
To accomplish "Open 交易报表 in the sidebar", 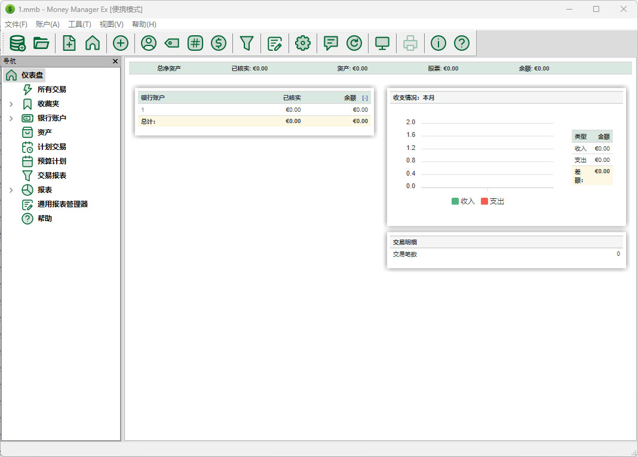I will click(52, 176).
